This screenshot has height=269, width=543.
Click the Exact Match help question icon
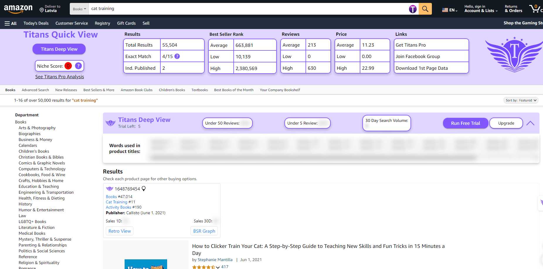pos(177,56)
